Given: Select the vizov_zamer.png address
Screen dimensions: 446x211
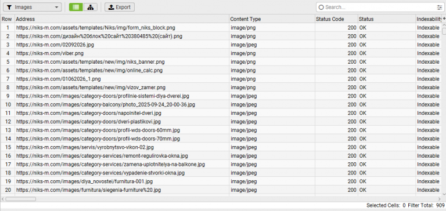Looking at the screenshot, I should [91, 88].
